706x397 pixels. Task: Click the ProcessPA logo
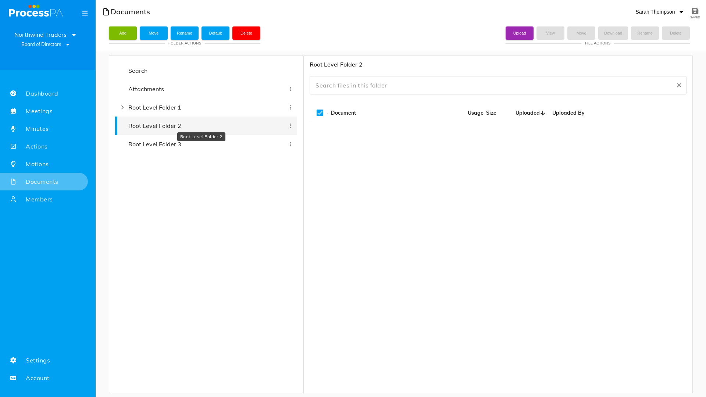[x=36, y=11]
